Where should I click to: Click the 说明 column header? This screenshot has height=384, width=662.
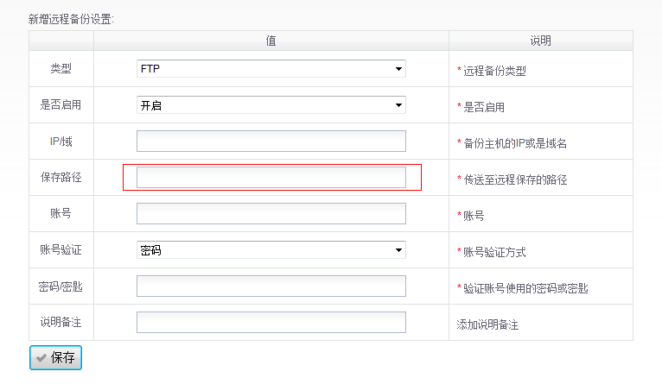point(540,41)
